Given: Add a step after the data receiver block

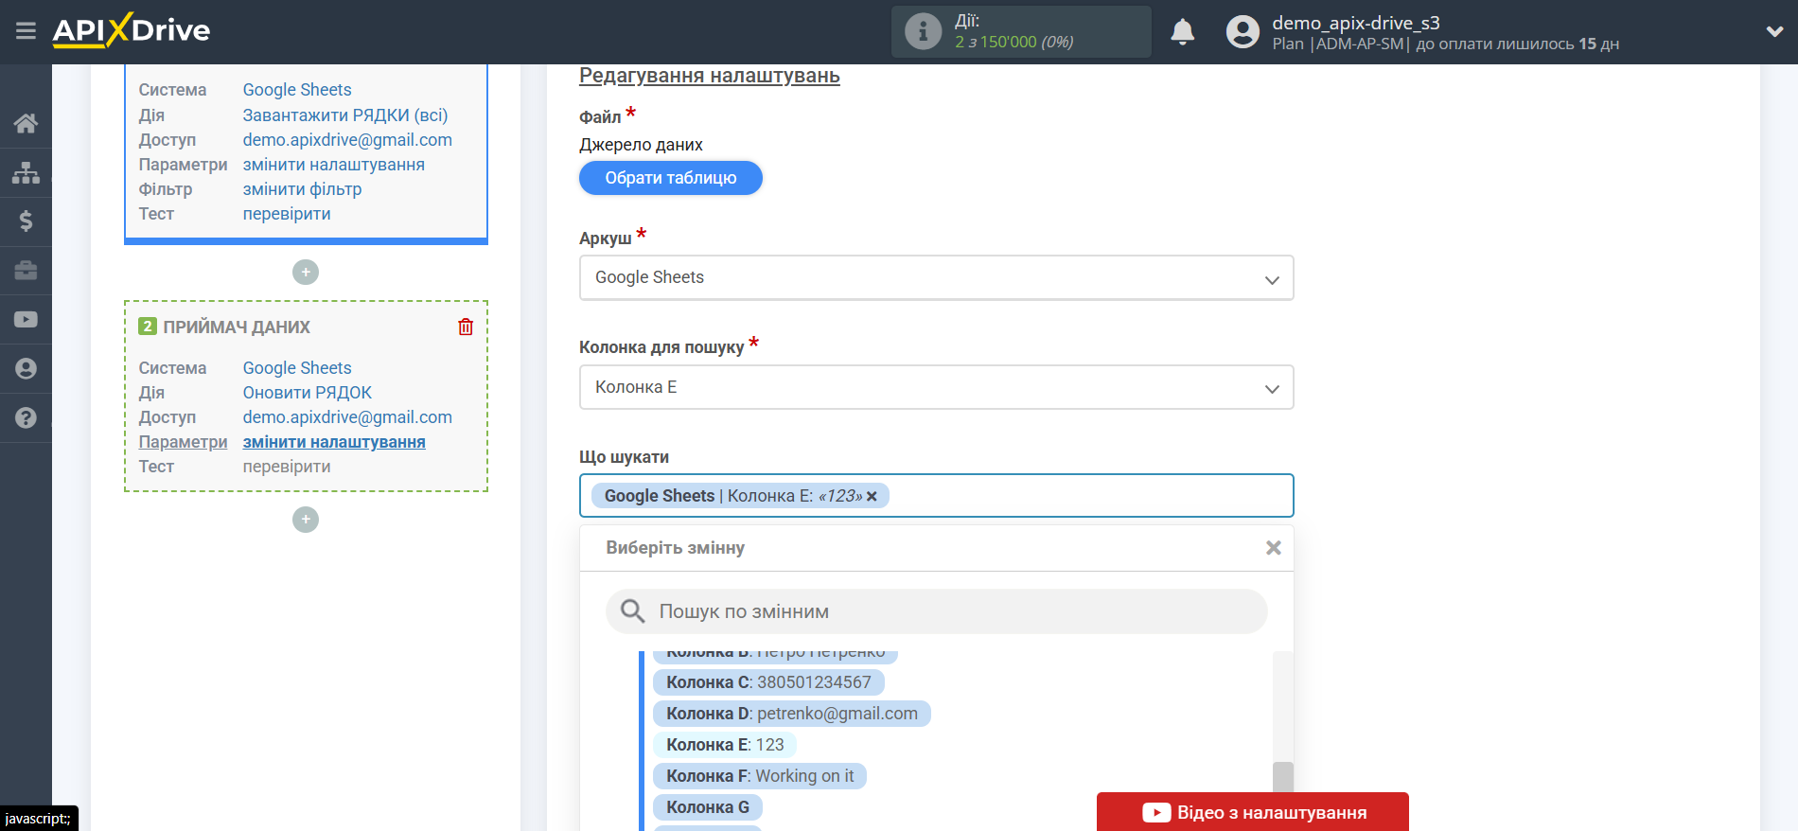Looking at the screenshot, I should tap(306, 520).
